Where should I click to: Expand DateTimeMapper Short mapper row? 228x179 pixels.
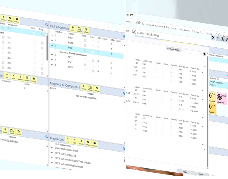tap(52, 148)
